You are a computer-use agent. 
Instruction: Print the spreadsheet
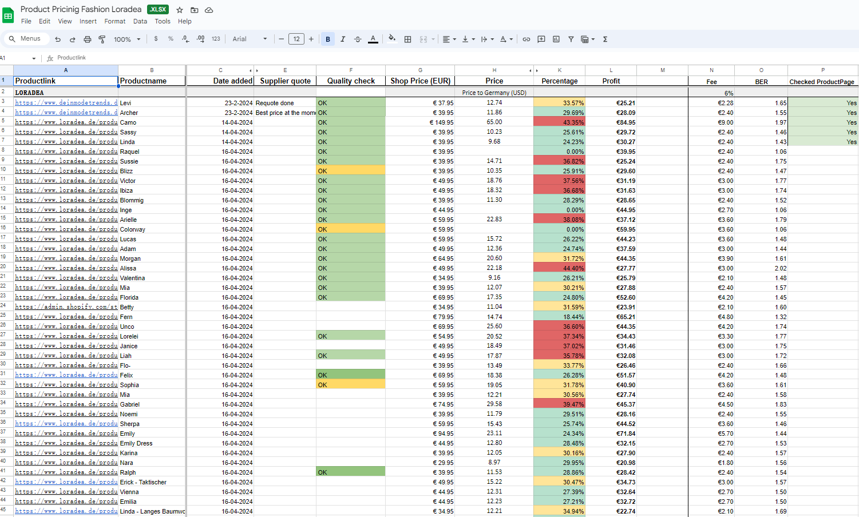(88, 39)
